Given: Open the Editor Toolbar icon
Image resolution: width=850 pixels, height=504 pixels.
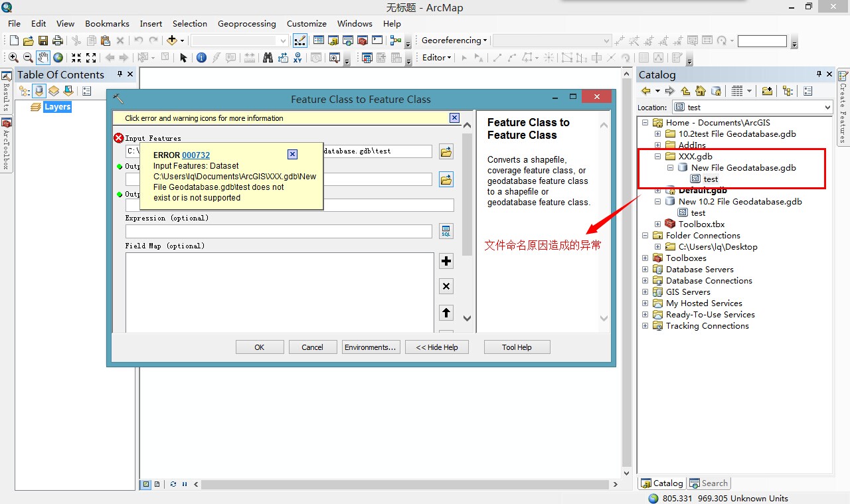Looking at the screenshot, I should [x=300, y=41].
